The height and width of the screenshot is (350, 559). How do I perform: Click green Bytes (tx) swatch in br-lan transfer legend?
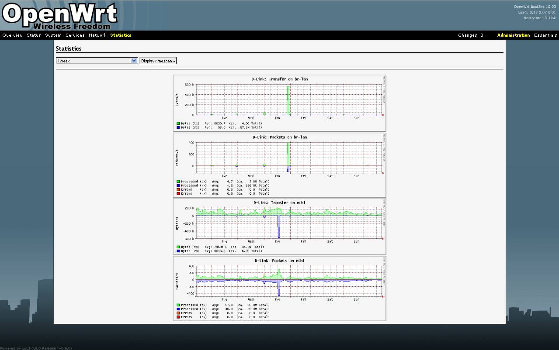point(178,124)
